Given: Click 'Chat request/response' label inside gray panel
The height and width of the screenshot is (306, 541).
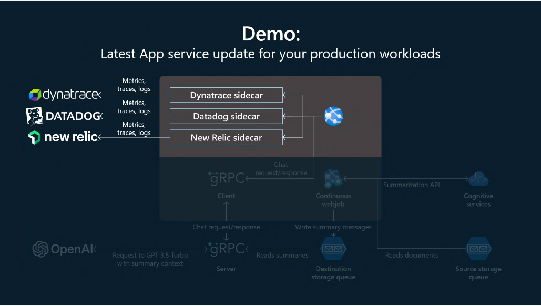Looking at the screenshot, I should point(281,169).
